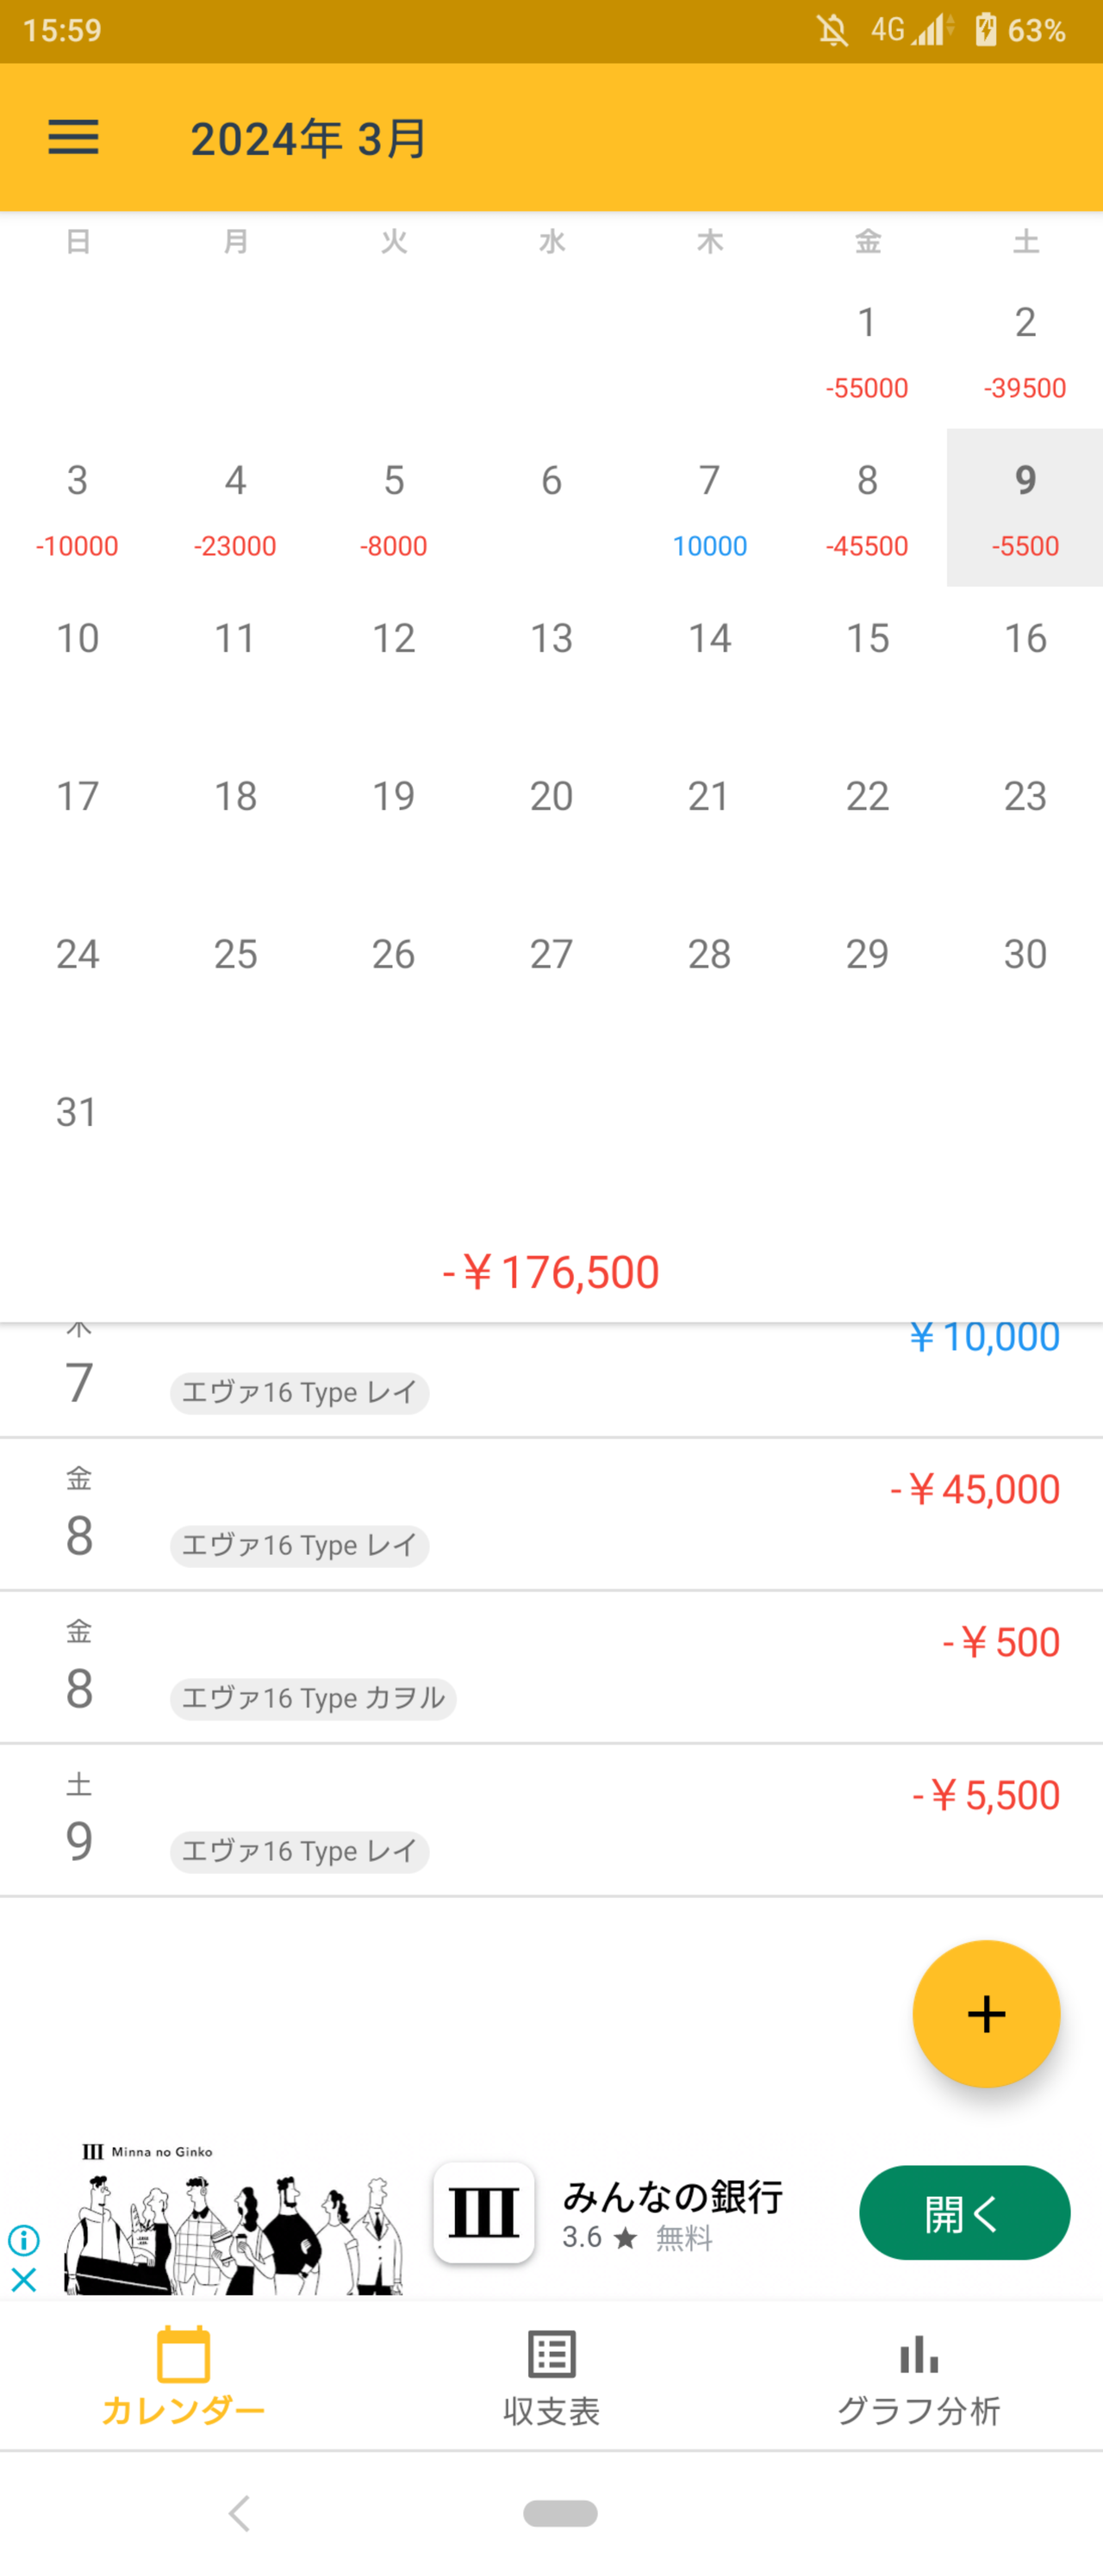Open the -¥45,000 entry on the 8th
This screenshot has width=1103, height=2576.
pos(551,1515)
